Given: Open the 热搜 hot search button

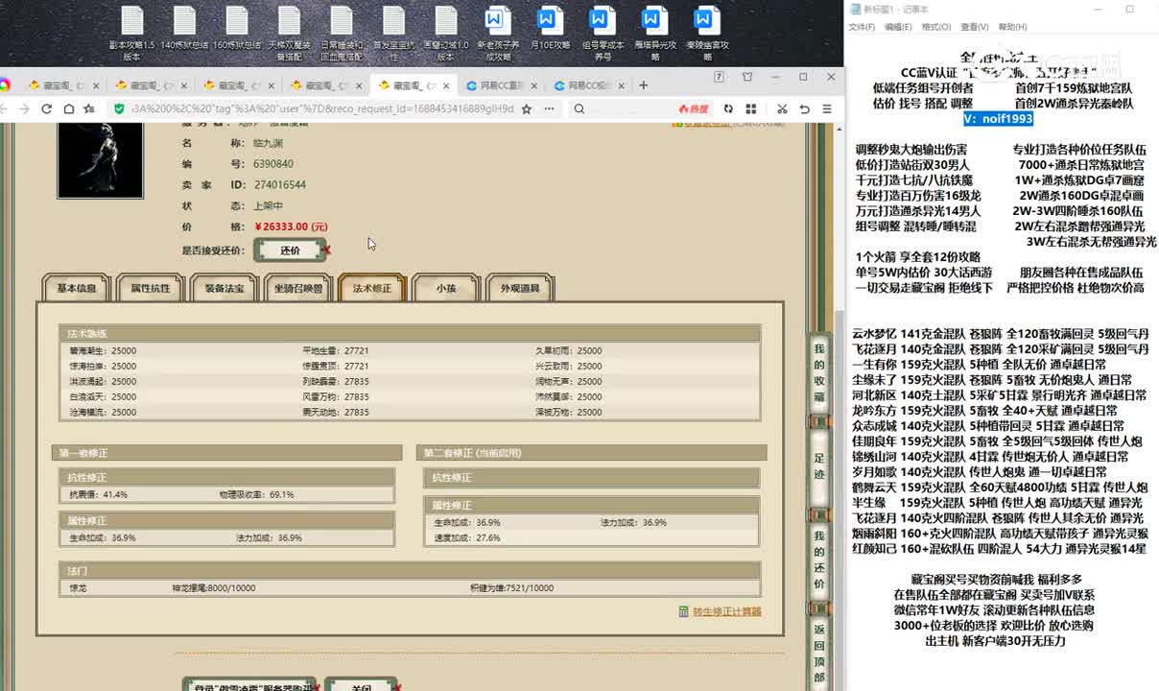Looking at the screenshot, I should [x=693, y=109].
